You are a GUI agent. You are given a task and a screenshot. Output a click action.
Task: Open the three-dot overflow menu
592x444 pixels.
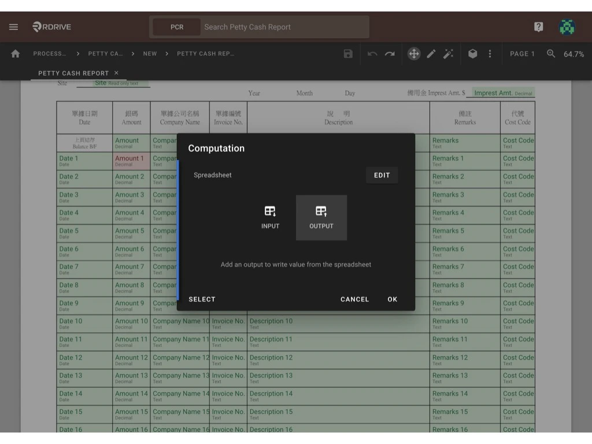coord(490,53)
